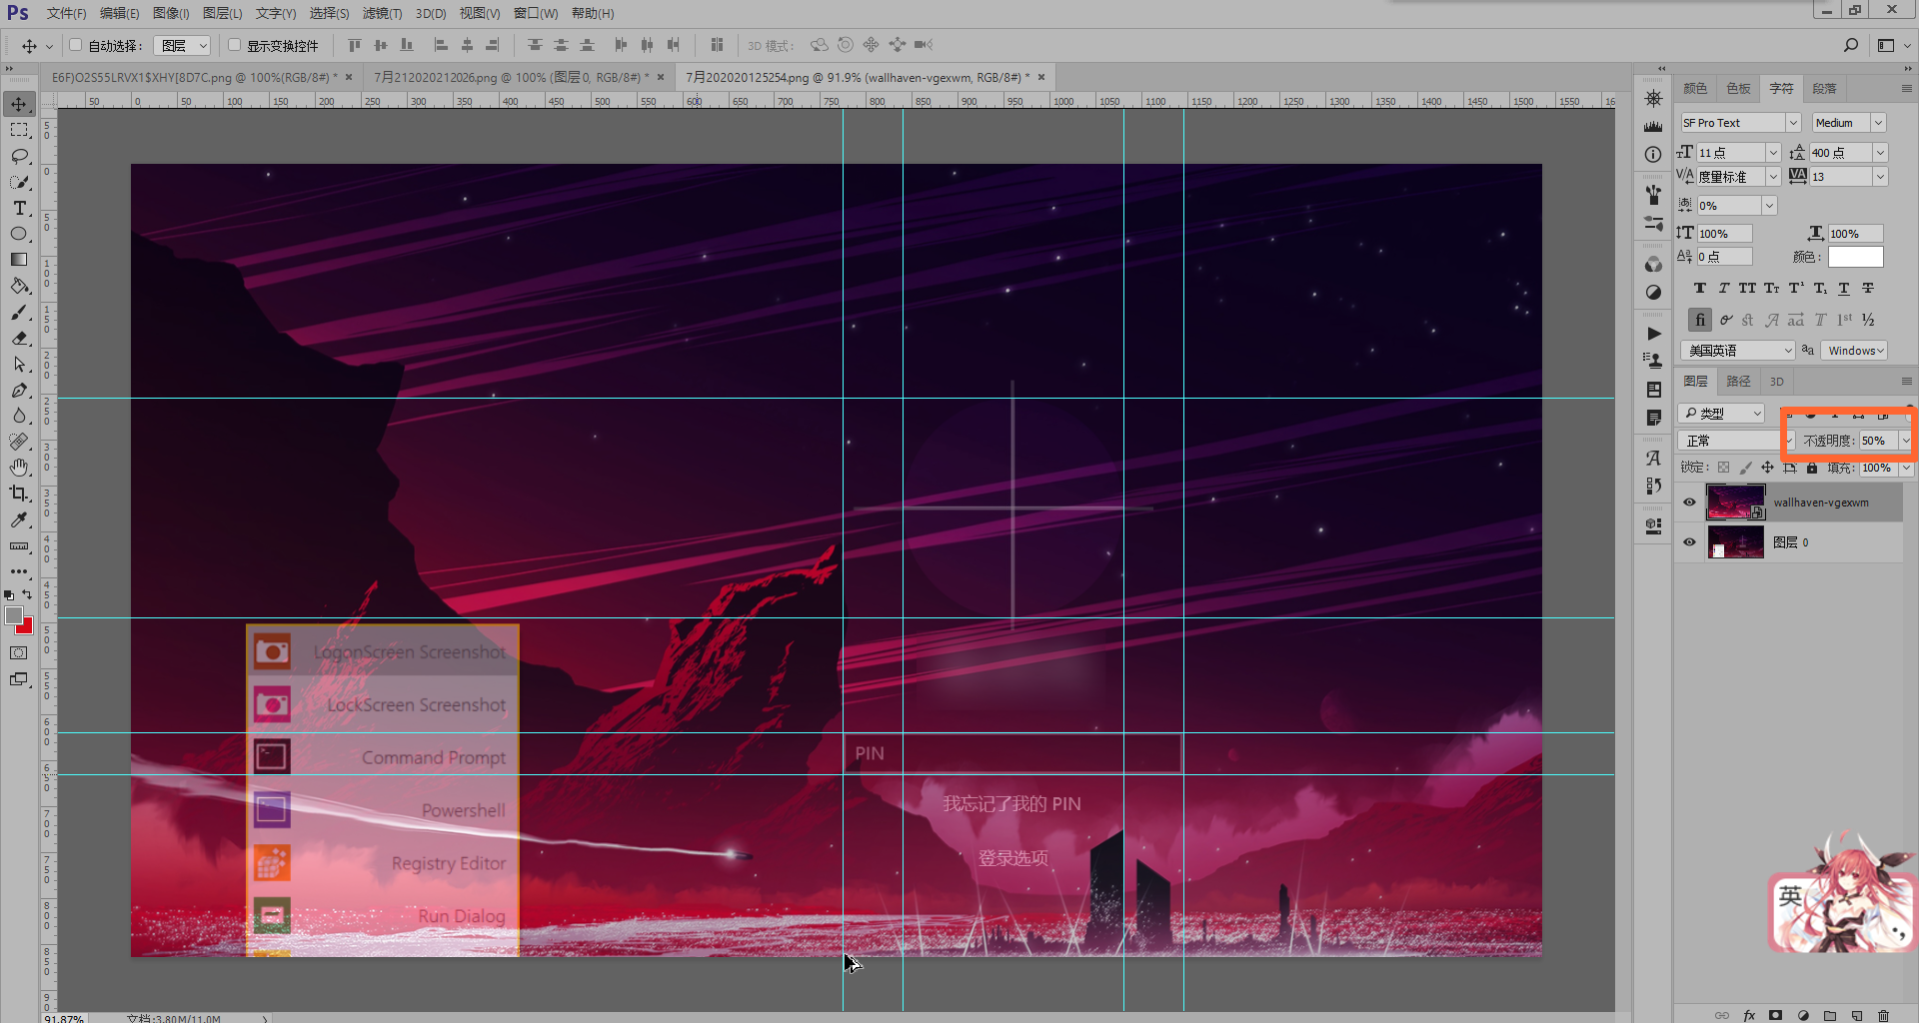The height and width of the screenshot is (1023, 1919).
Task: Enable the 显示变换控件 checkbox
Action: point(234,45)
